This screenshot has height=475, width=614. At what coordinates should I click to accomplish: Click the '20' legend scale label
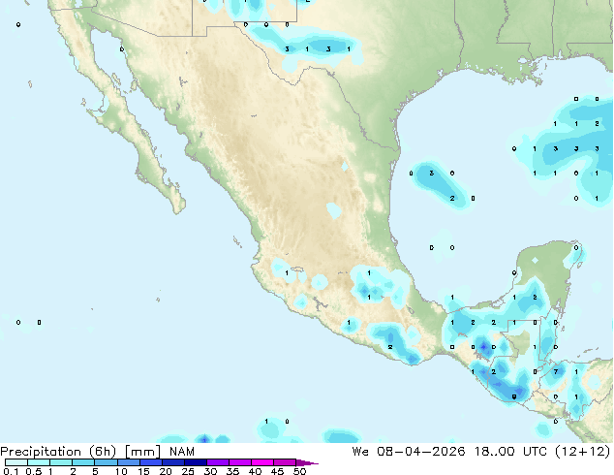pos(166,471)
